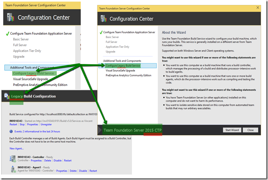The image size is (268, 180).
Task: Click the INV010343 Agent1 icon
Action: pos(13,169)
